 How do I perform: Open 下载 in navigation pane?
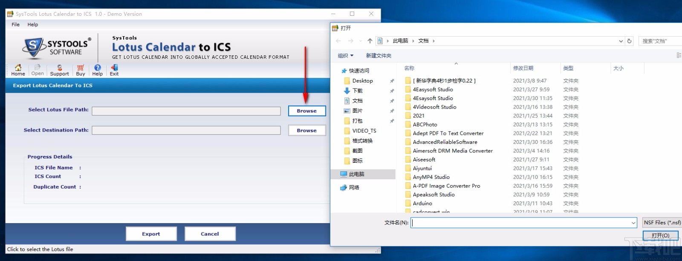click(x=357, y=91)
